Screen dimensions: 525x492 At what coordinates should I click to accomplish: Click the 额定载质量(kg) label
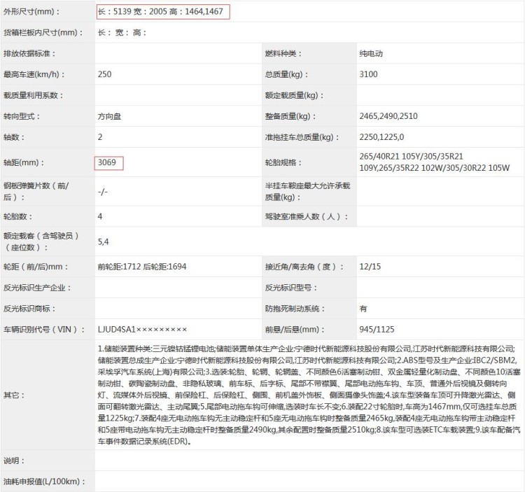[x=294, y=95]
